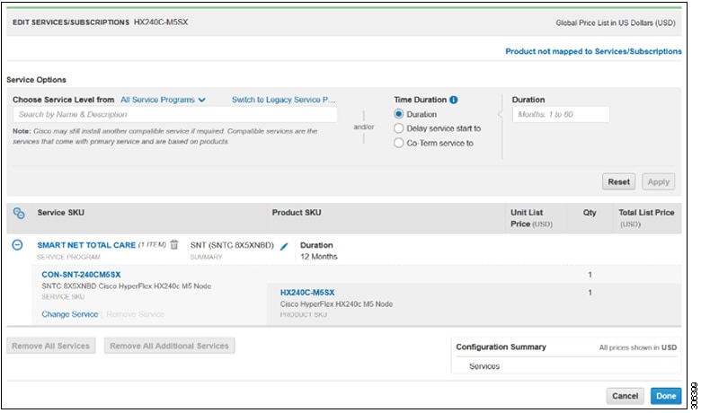Image resolution: width=701 pixels, height=413 pixels.
Task: Click the Service SKU column header
Action: point(61,213)
